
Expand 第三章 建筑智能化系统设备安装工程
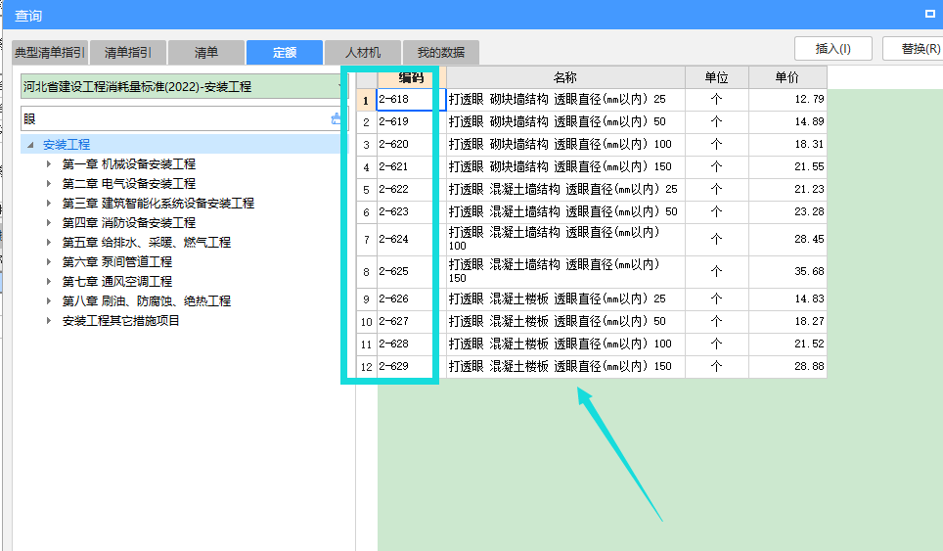coord(49,203)
